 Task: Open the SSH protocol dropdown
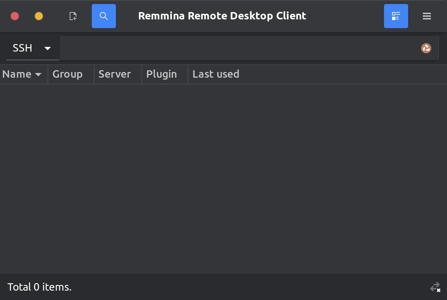[x=33, y=48]
